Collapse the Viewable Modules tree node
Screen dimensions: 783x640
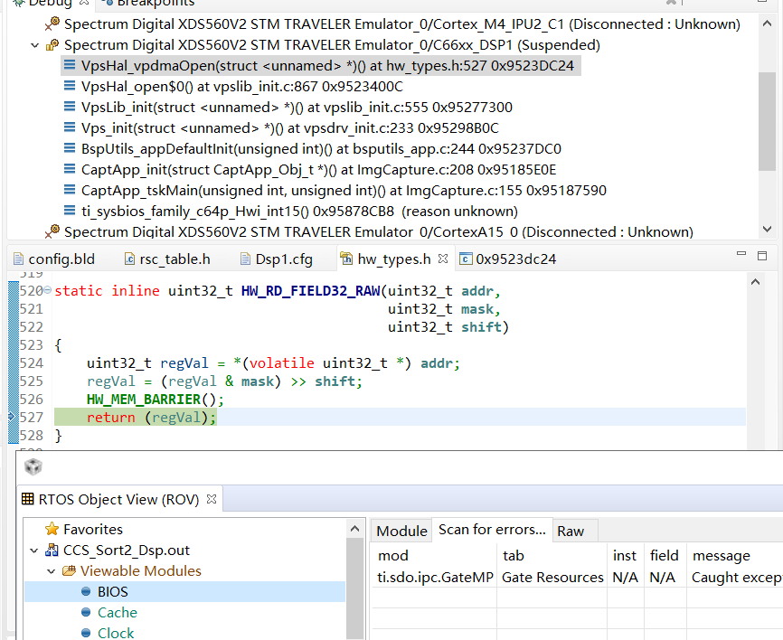pyautogui.click(x=51, y=571)
